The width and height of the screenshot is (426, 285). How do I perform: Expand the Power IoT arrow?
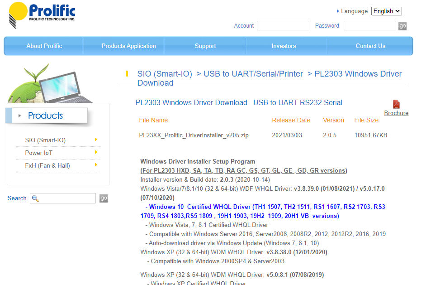tap(96, 152)
